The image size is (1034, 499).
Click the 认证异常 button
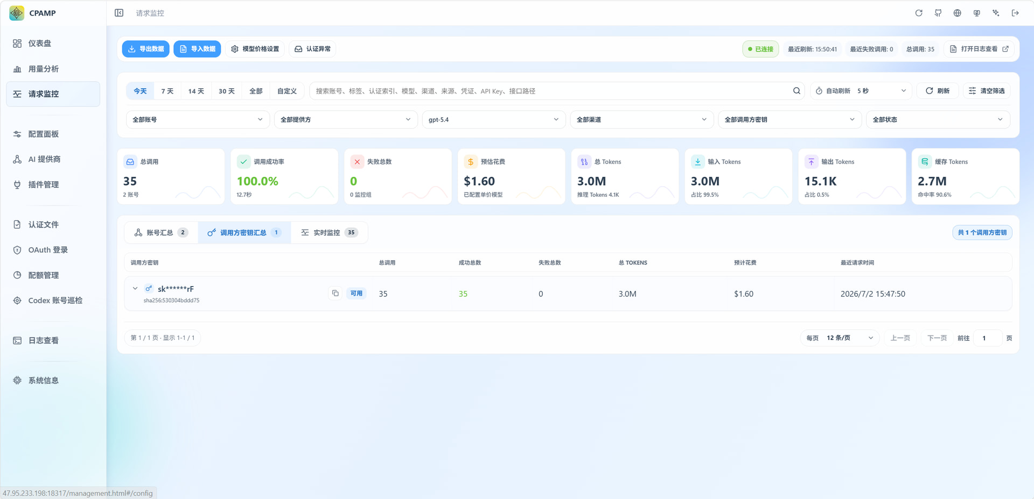point(312,49)
